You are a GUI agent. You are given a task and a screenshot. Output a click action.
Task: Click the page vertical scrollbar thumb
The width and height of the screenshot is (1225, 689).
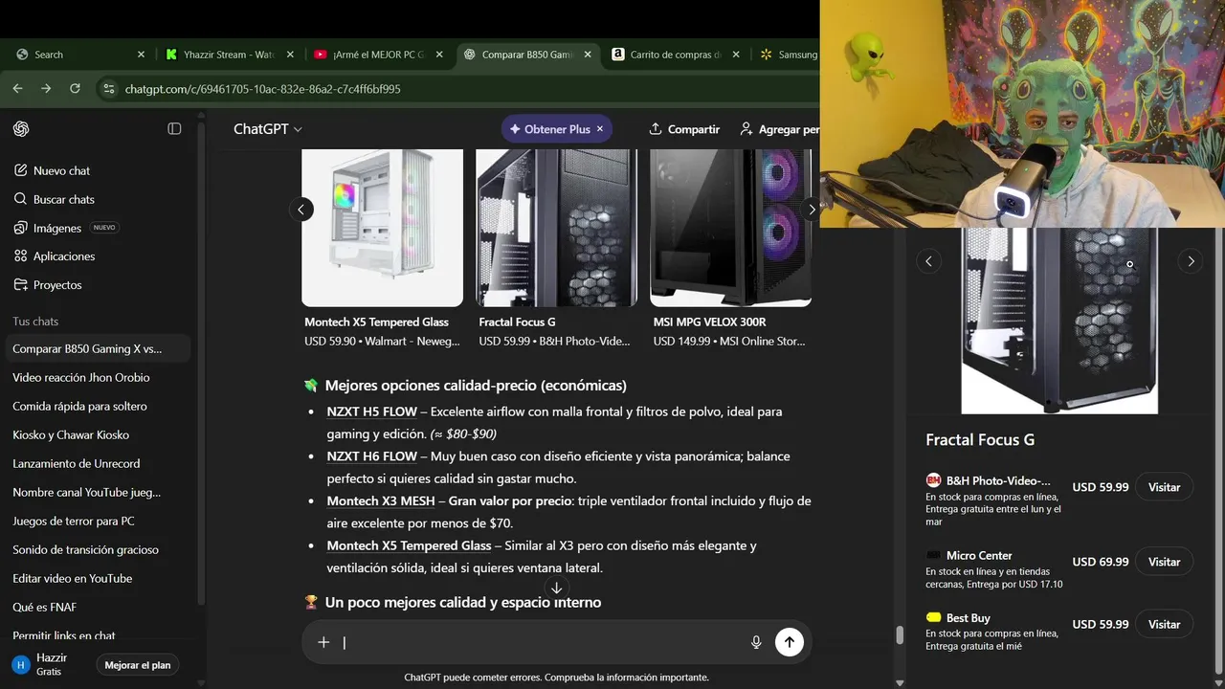click(x=900, y=634)
